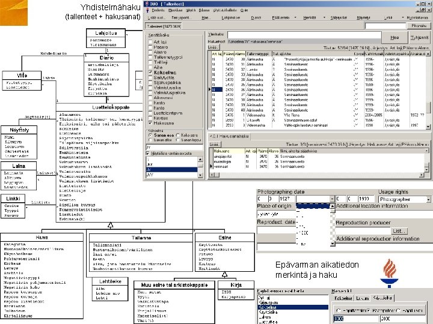
Task: Enable the Kuvaus checkbox
Action: point(150,118)
